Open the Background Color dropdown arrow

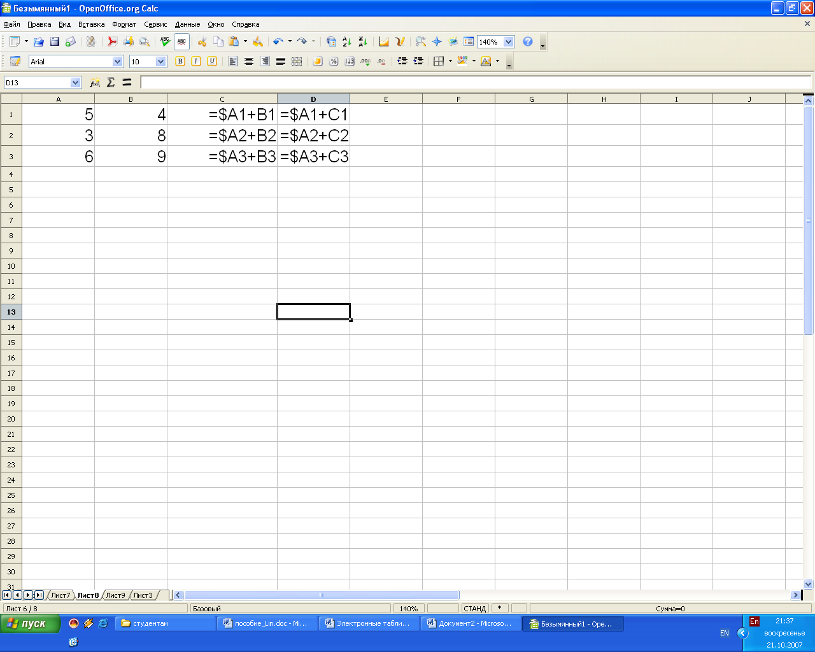click(474, 61)
